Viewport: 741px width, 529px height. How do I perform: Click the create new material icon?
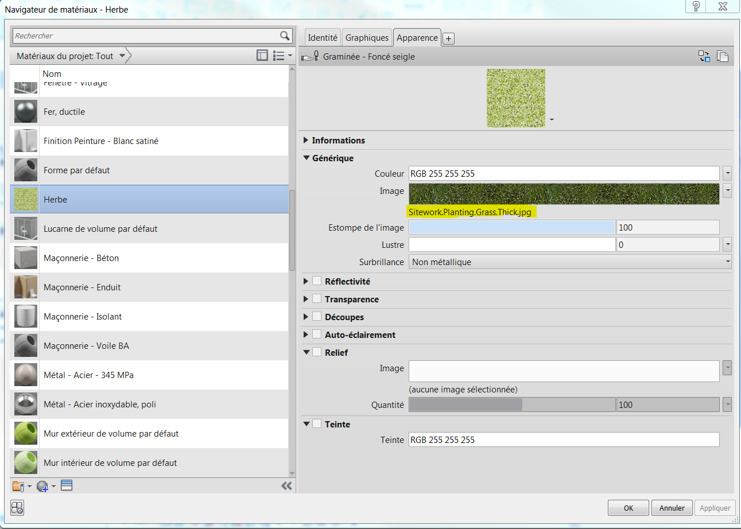42,486
